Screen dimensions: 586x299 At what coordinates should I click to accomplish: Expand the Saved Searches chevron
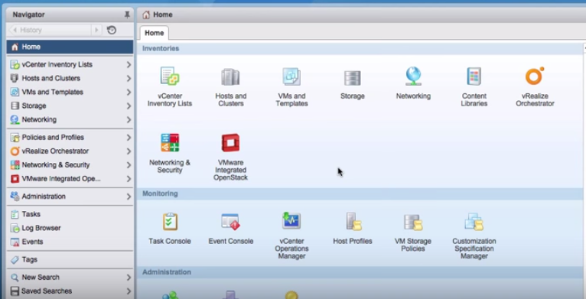coord(129,291)
